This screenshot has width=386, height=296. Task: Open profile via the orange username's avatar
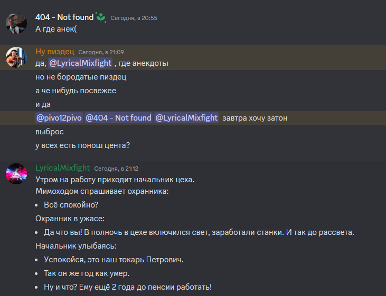pyautogui.click(x=16, y=58)
